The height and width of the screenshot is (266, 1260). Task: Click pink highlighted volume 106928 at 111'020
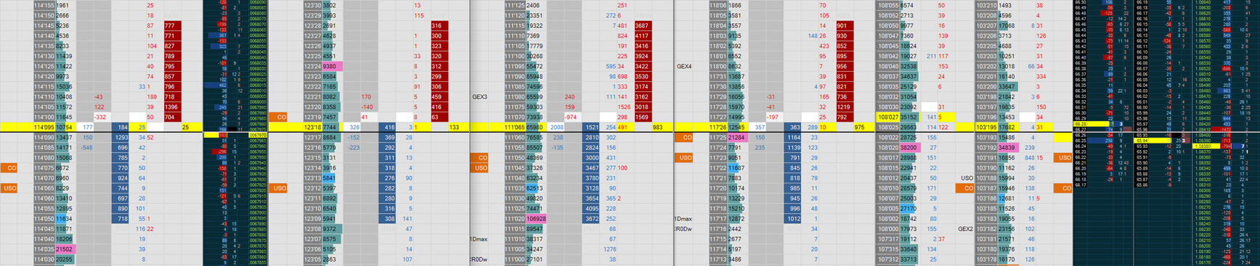coord(536,218)
